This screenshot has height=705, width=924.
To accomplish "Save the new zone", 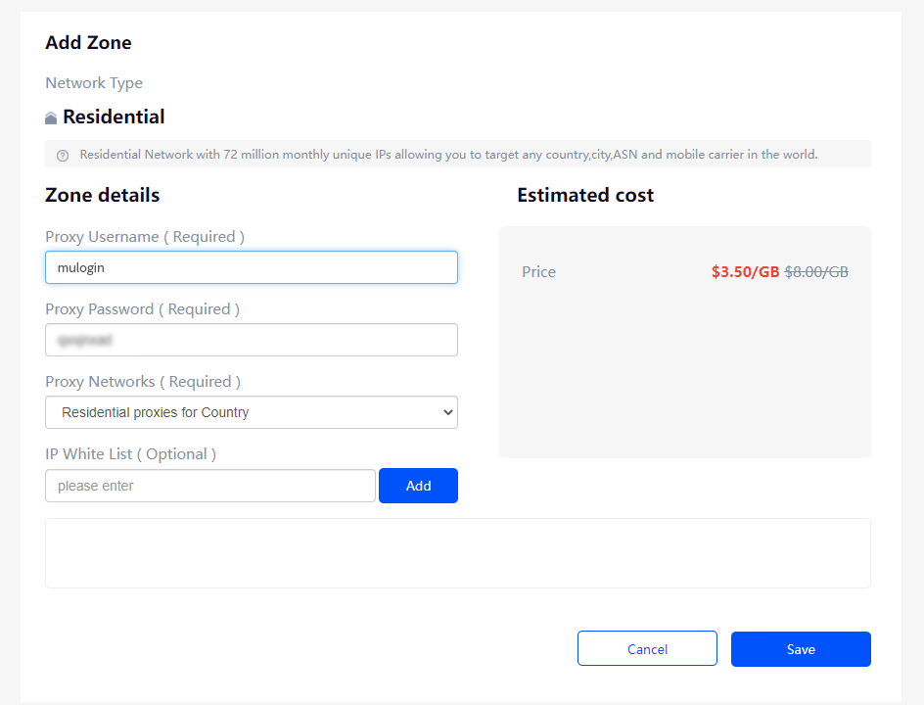I will click(801, 649).
